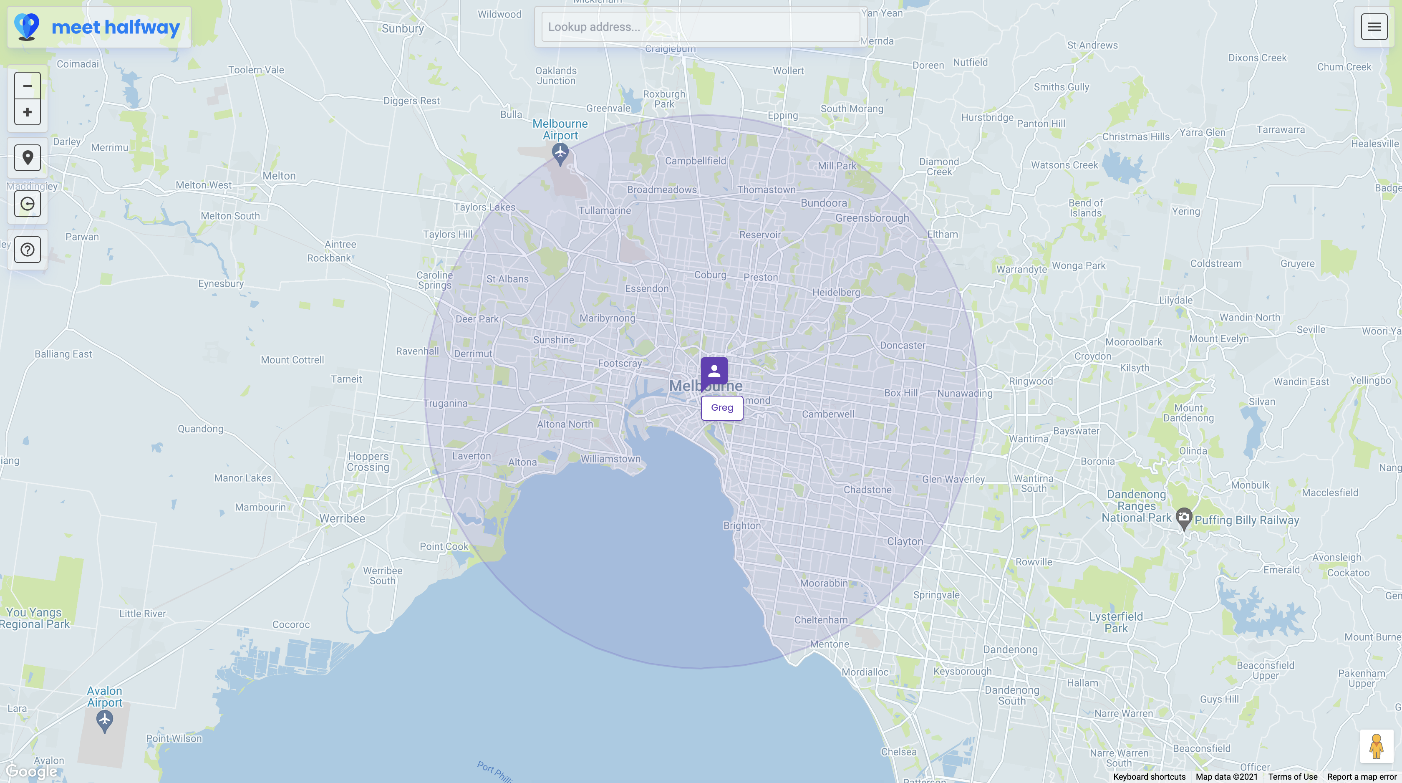Click the radius circle tool icon
The height and width of the screenshot is (783, 1402).
point(27,204)
